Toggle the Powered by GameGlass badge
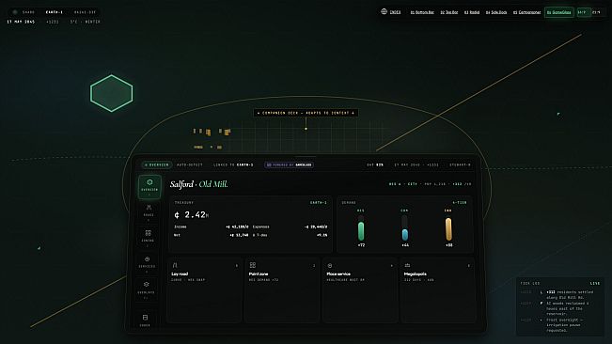Viewport: 612px width, 344px height. (x=290, y=165)
